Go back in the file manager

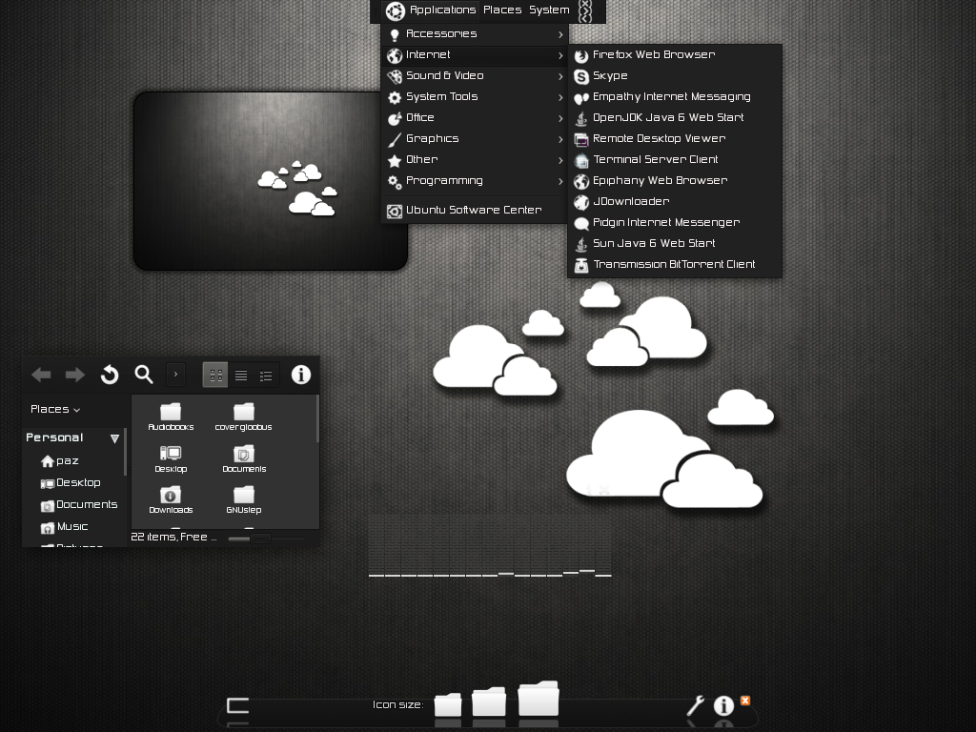tap(41, 375)
